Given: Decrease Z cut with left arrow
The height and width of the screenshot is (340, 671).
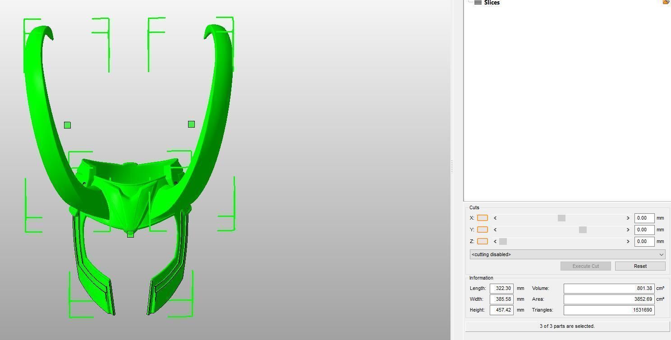Looking at the screenshot, I should coord(495,241).
